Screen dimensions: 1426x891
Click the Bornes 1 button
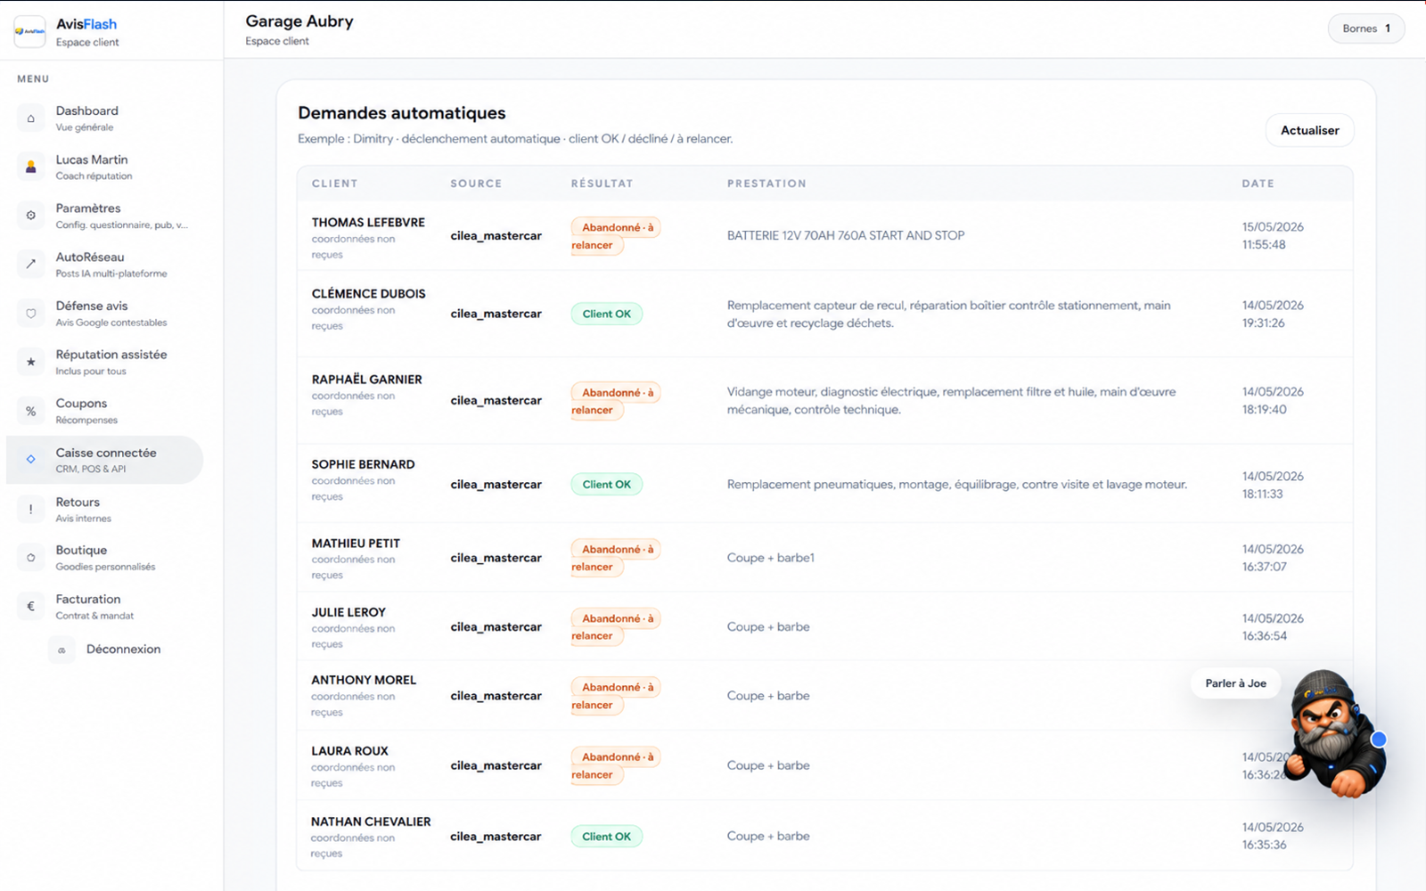point(1366,29)
